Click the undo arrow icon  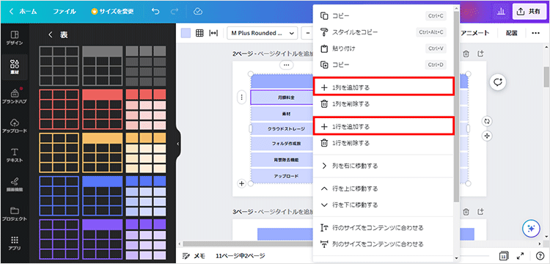point(155,11)
